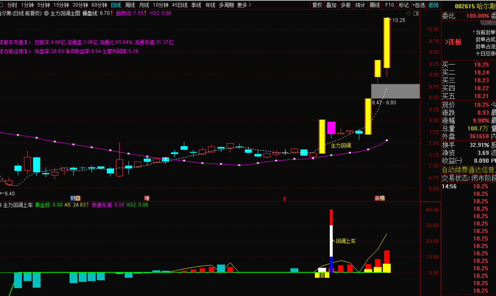Click the red S marker on timeline

coord(284,199)
